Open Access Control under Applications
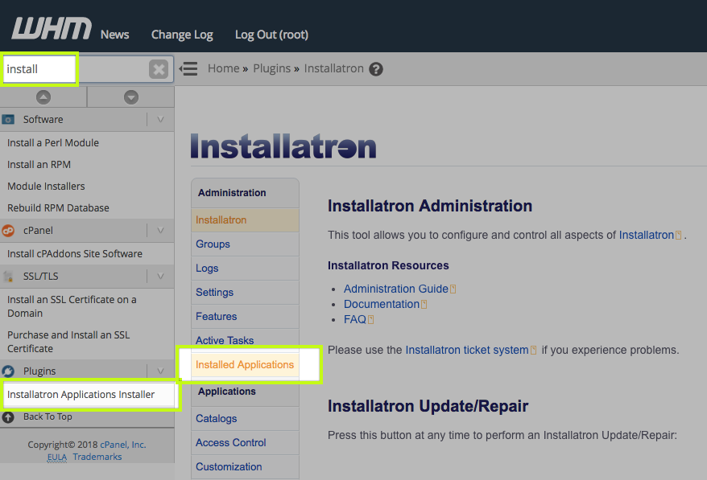The width and height of the screenshot is (707, 480). tap(245, 443)
